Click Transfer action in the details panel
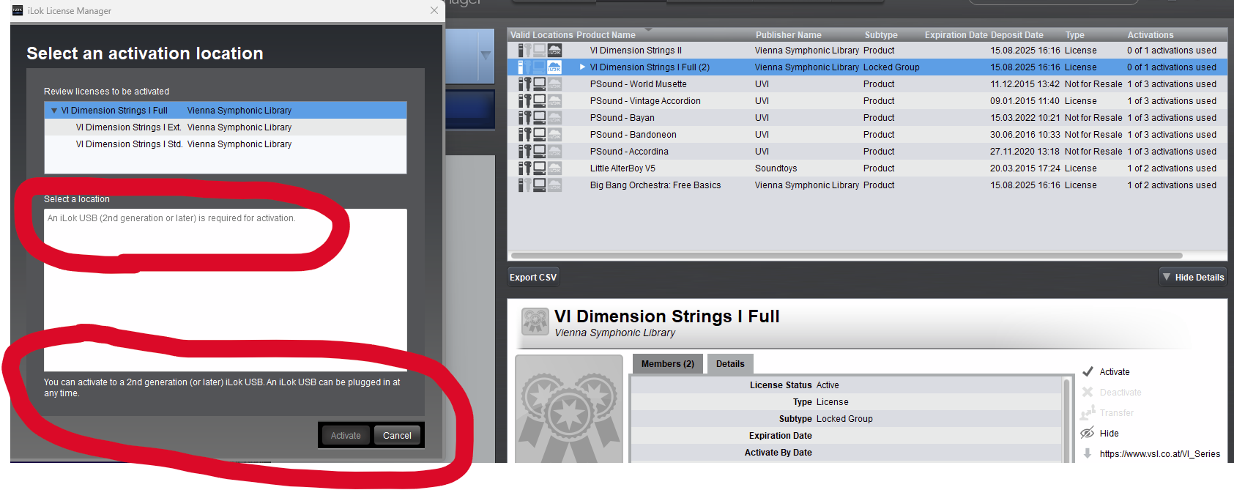 click(x=1117, y=413)
